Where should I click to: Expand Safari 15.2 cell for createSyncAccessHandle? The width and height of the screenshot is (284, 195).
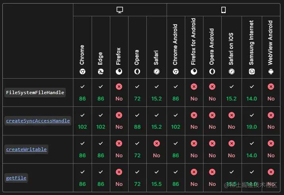(x=157, y=121)
